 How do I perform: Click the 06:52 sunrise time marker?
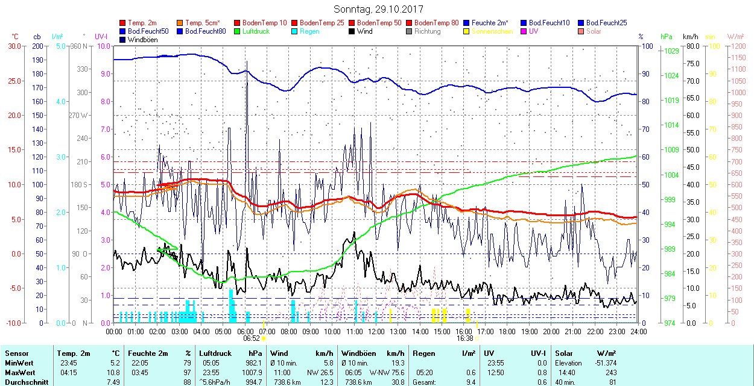252,338
